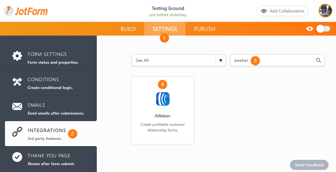
Task: Click the Integrations chain link icon
Action: pos(17,132)
